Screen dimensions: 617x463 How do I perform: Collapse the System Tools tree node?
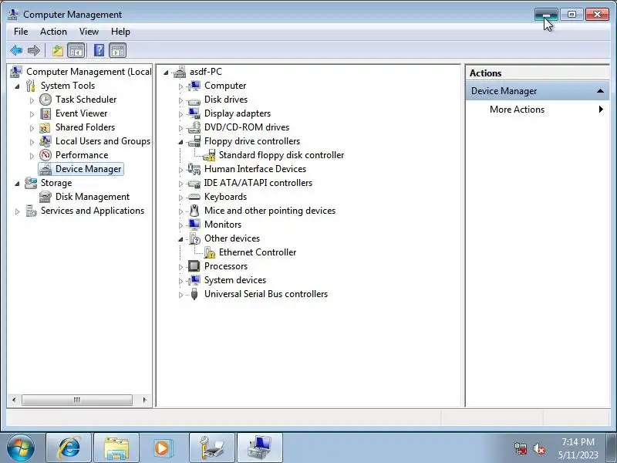point(17,86)
